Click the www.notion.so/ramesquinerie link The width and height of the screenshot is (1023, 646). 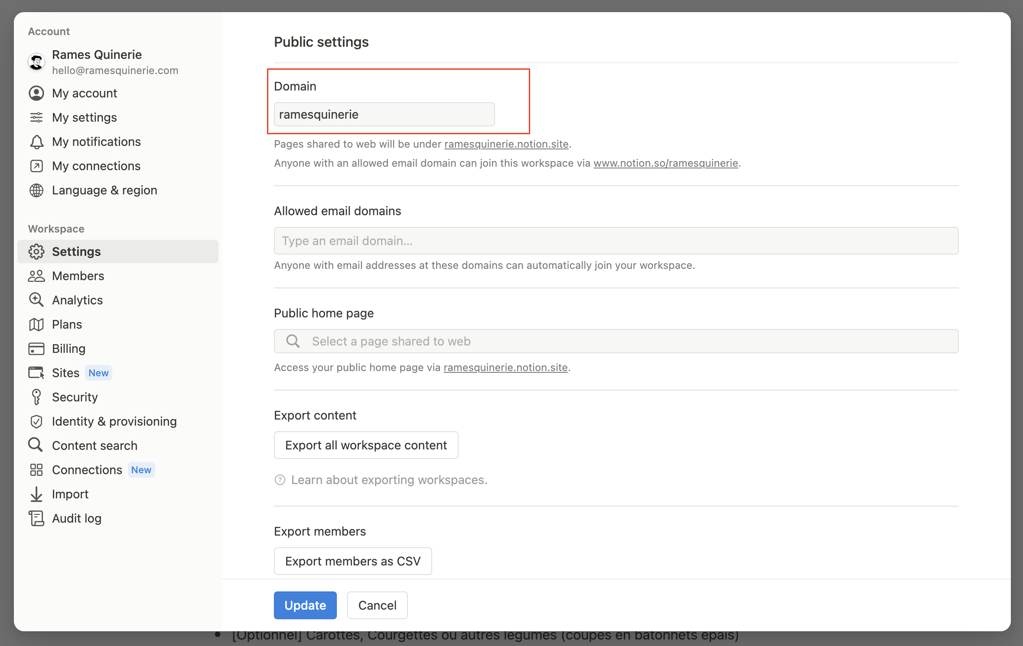tap(665, 163)
